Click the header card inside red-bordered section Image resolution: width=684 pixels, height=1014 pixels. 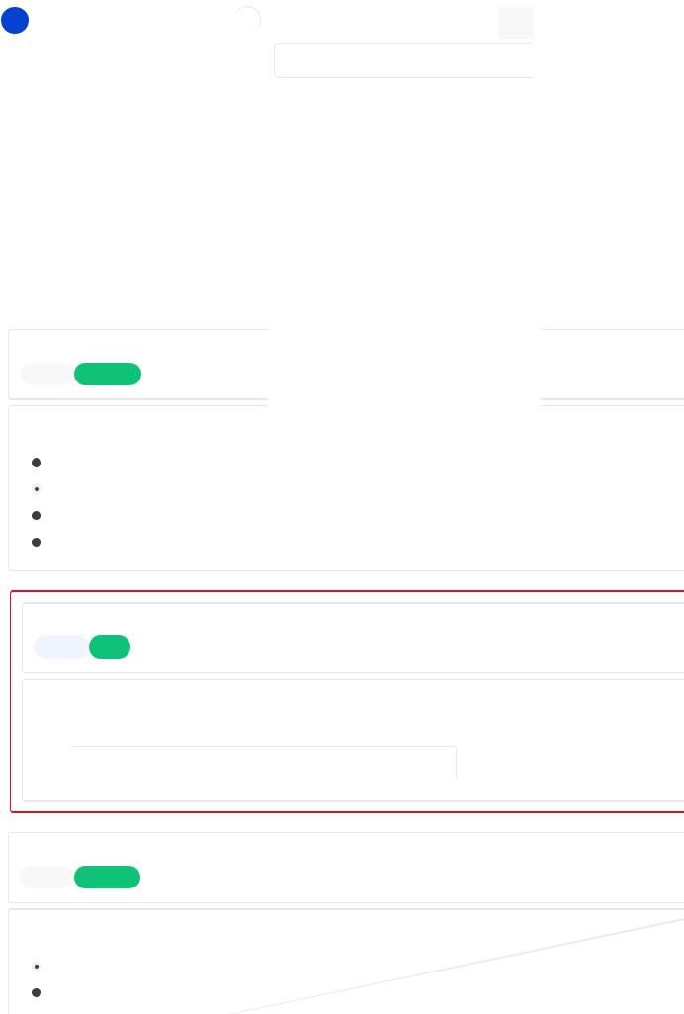pos(353,637)
